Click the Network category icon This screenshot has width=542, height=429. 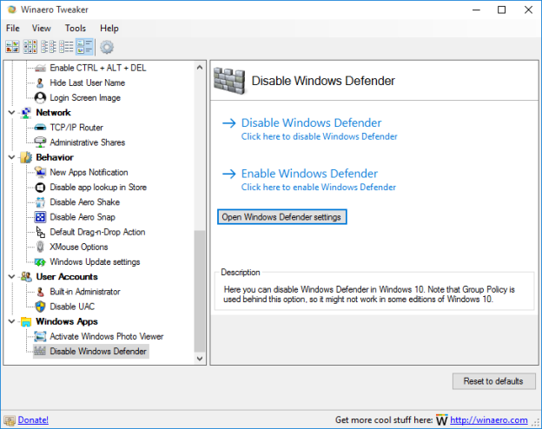point(26,113)
